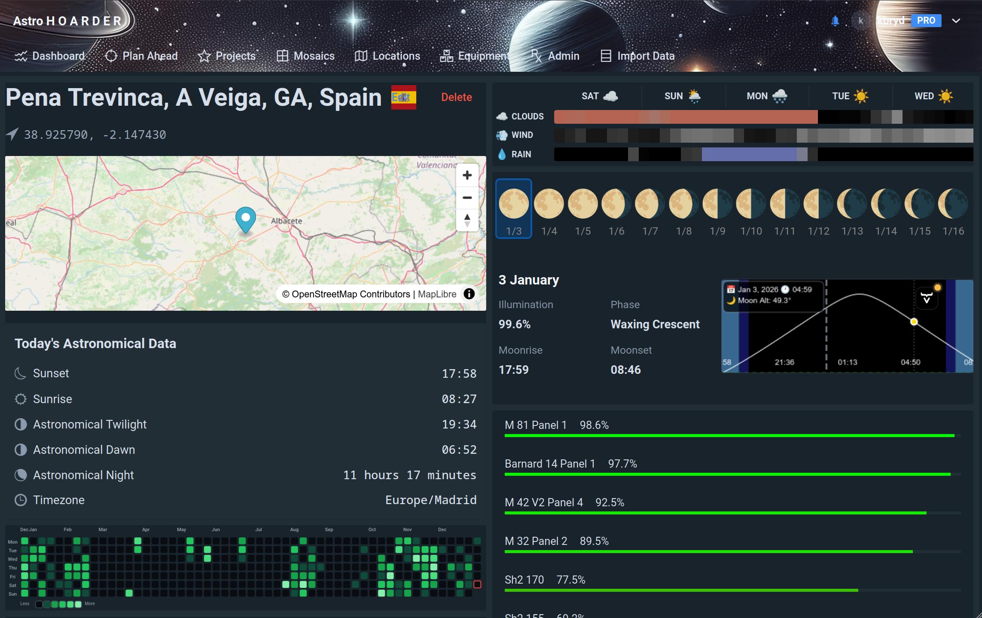Click the Taurus constellation icon in moon chart
Image resolution: width=982 pixels, height=618 pixels.
(x=927, y=298)
